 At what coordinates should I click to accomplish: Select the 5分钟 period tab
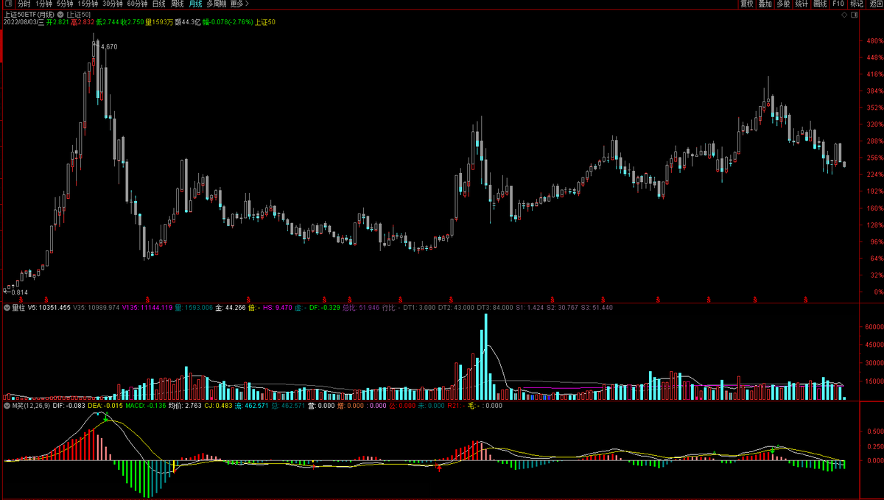click(x=65, y=4)
